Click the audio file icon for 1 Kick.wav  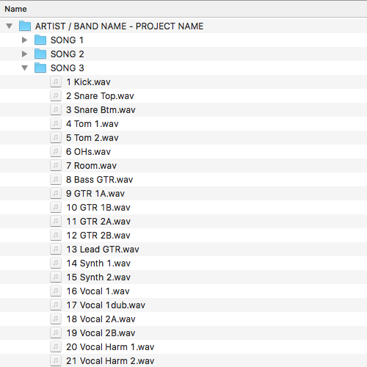(x=56, y=81)
